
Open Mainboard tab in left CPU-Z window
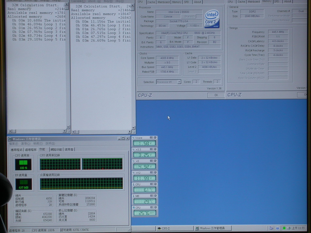[164, 2]
